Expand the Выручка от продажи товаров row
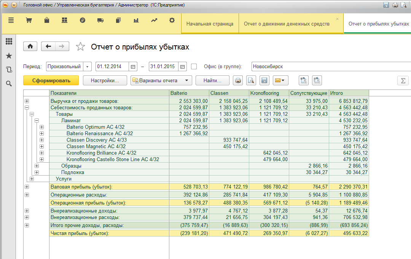Image resolution: width=411 pixels, height=259 pixels. click(27, 101)
